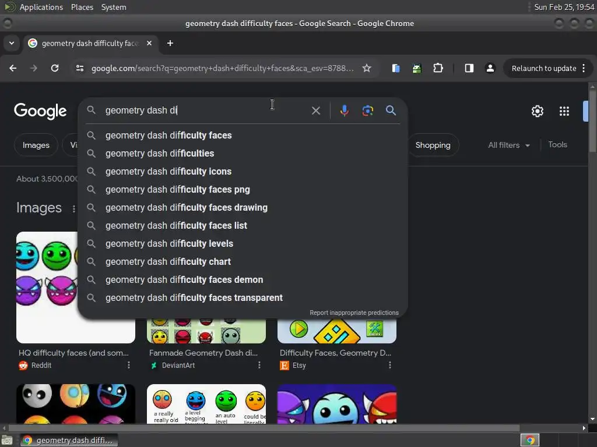The width and height of the screenshot is (597, 447).
Task: Click the vertical page scrollbar
Action: click(592, 122)
